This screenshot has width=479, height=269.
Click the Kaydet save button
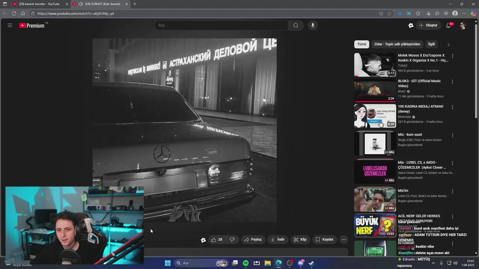click(324, 239)
